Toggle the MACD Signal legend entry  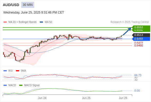(29, 85)
